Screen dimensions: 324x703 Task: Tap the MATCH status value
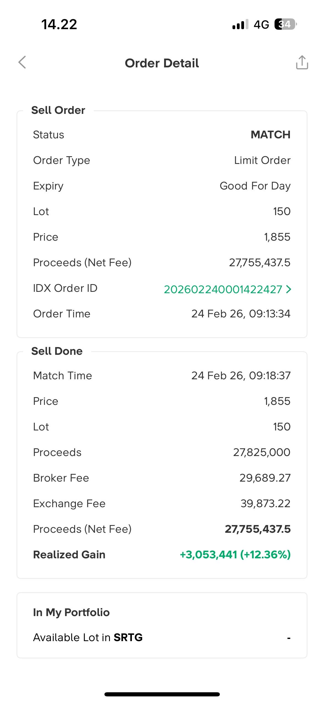pyautogui.click(x=270, y=135)
